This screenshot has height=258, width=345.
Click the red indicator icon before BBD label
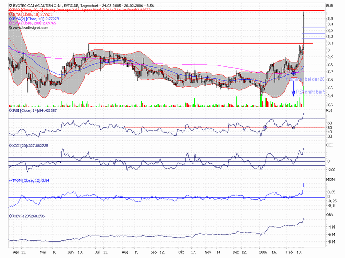point(11,10)
